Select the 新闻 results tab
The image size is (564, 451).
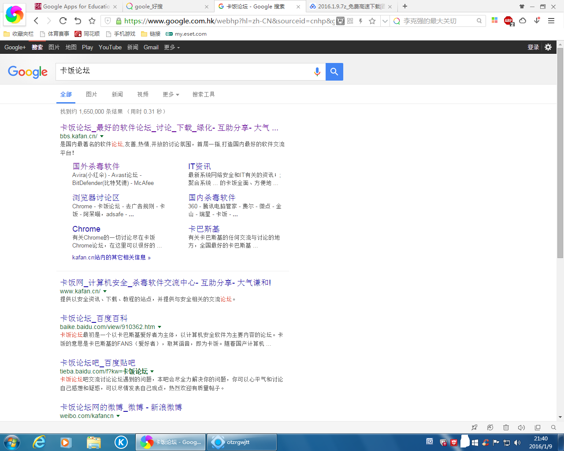[117, 94]
